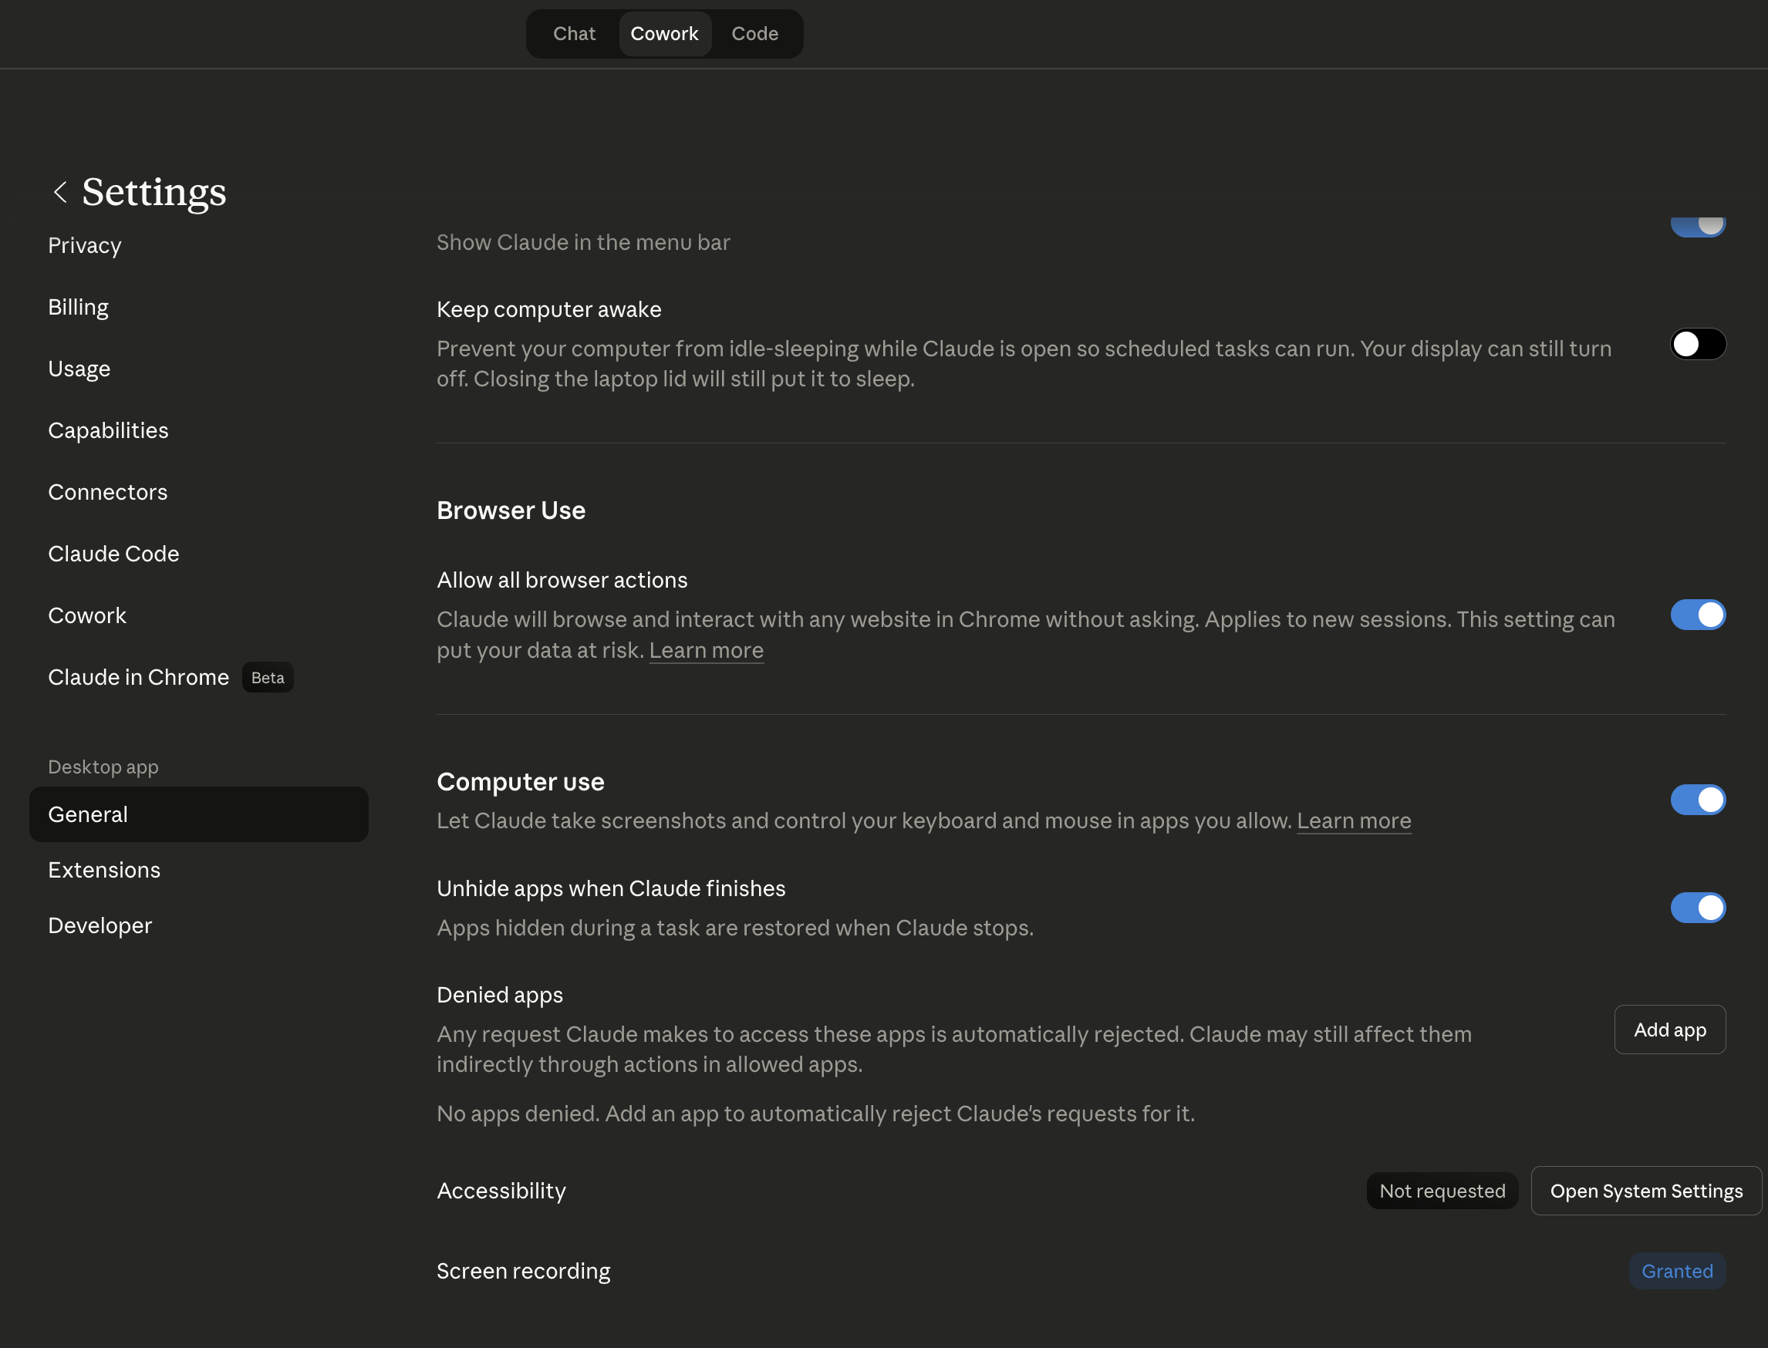The width and height of the screenshot is (1768, 1348).
Task: Open Connectors settings
Action: coord(107,493)
